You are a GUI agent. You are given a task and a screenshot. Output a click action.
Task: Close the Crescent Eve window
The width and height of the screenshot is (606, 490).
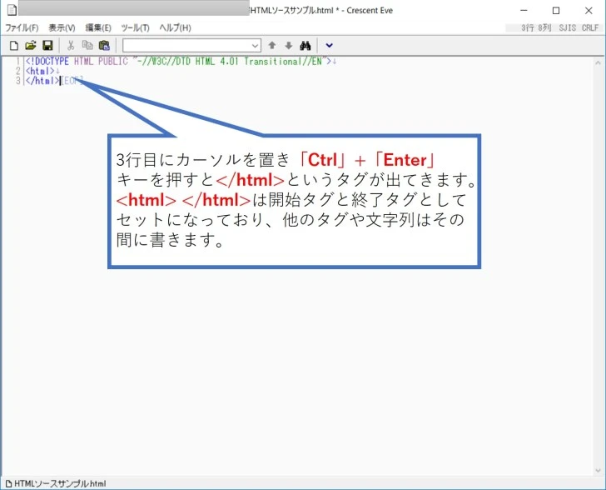click(x=589, y=11)
